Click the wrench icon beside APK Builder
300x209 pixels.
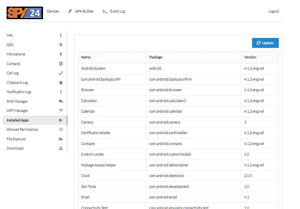[x=70, y=11]
